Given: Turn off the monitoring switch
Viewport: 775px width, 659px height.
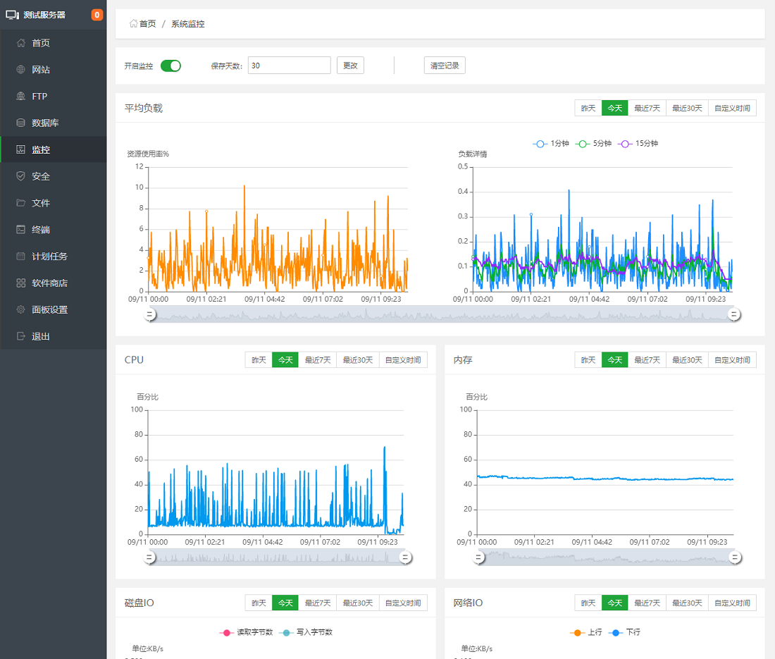Looking at the screenshot, I should pyautogui.click(x=170, y=66).
